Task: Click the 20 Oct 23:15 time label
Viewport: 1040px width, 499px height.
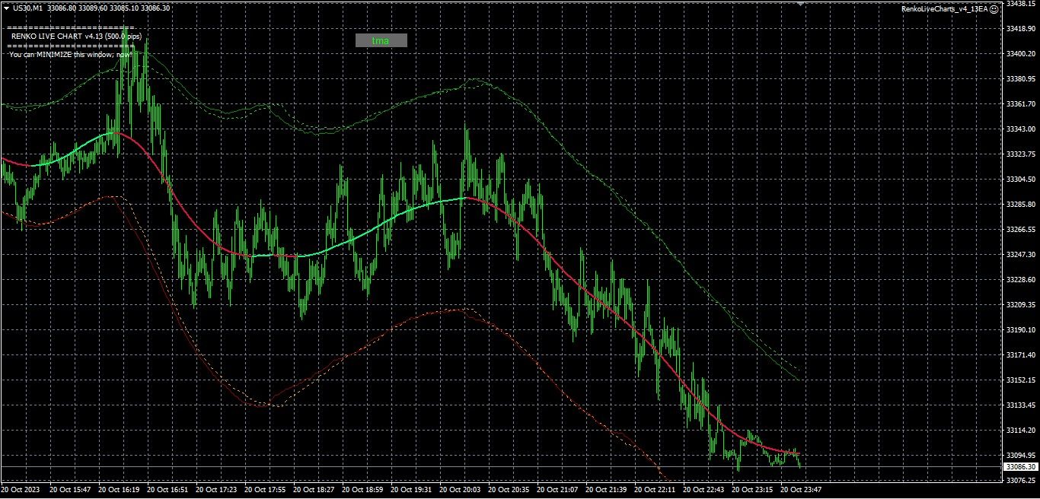Action: 752,491
